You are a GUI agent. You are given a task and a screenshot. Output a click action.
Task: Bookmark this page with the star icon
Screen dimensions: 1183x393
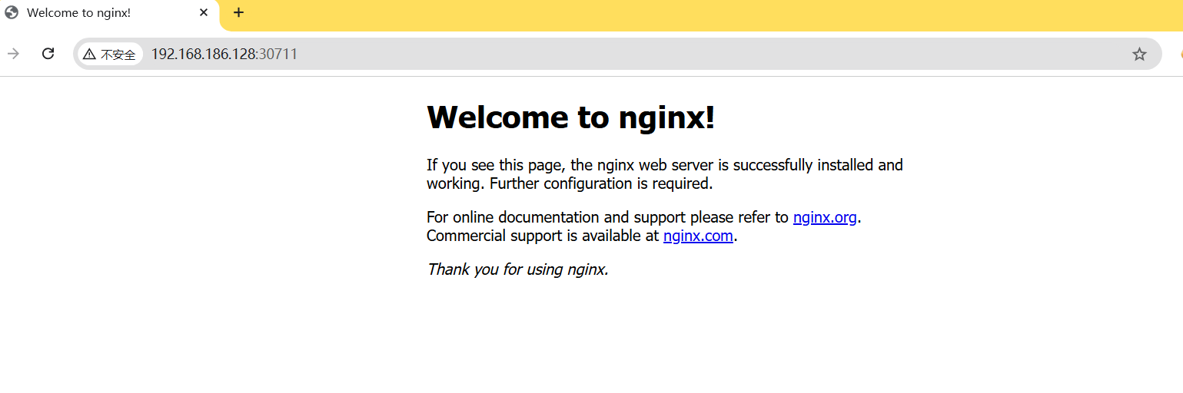click(1139, 54)
